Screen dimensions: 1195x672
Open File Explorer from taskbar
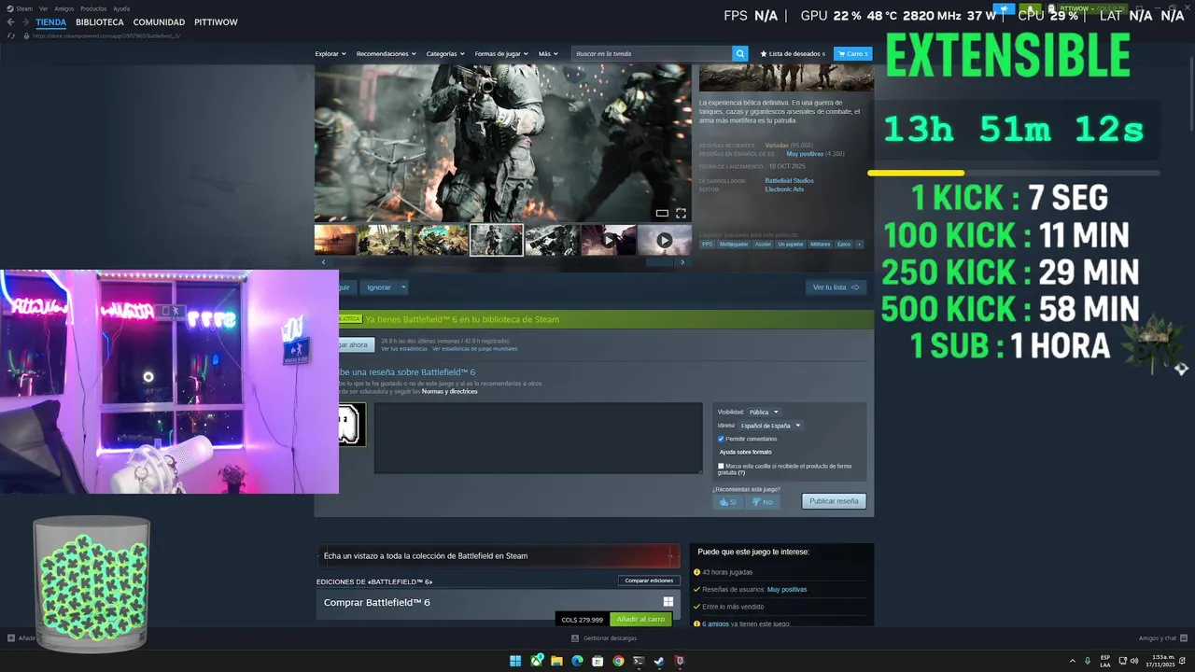[556, 661]
